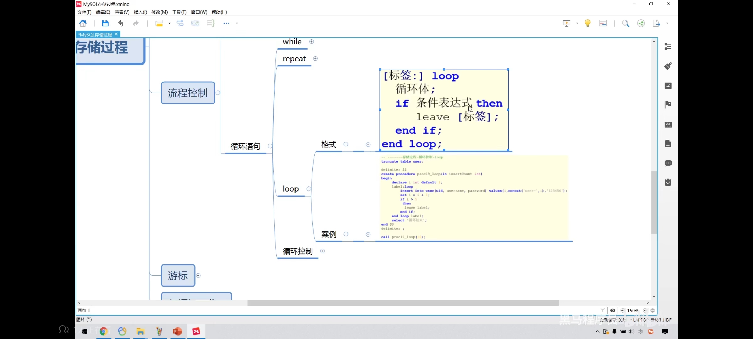The height and width of the screenshot is (339, 753).
Task: Open the Format paintbrush panel icon
Action: coord(668,66)
